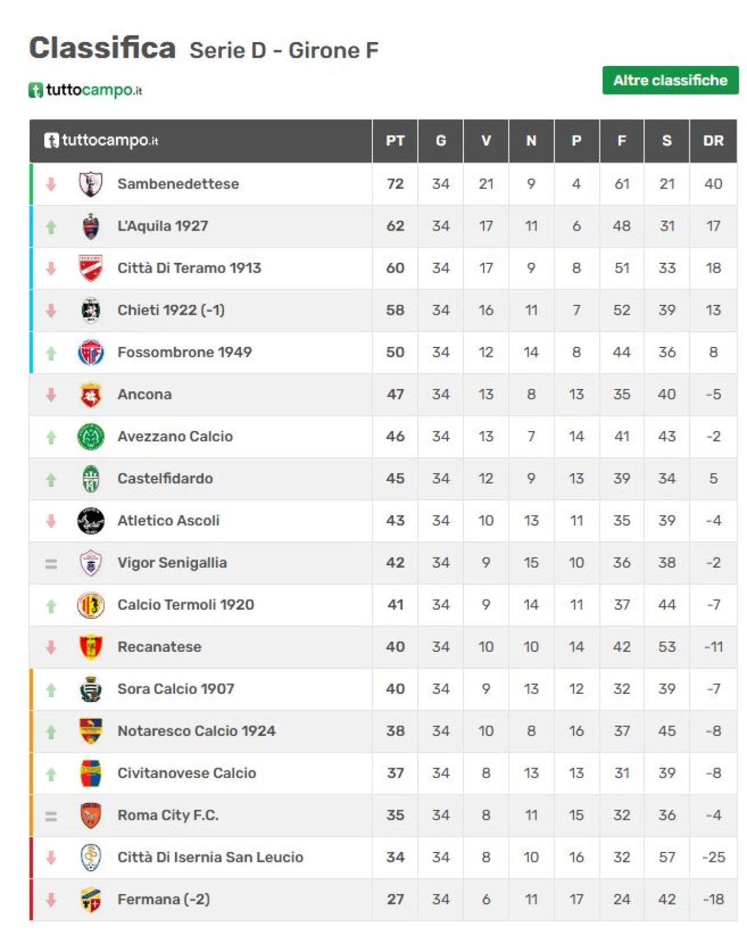Click the Civitanovese Calcio crest
Screen dimensions: 747x935
coord(90,773)
